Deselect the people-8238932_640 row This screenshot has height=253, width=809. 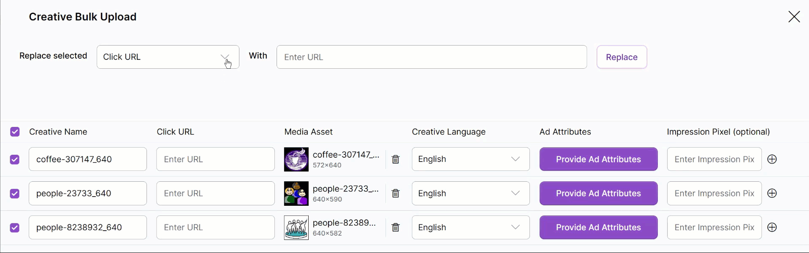click(x=15, y=228)
